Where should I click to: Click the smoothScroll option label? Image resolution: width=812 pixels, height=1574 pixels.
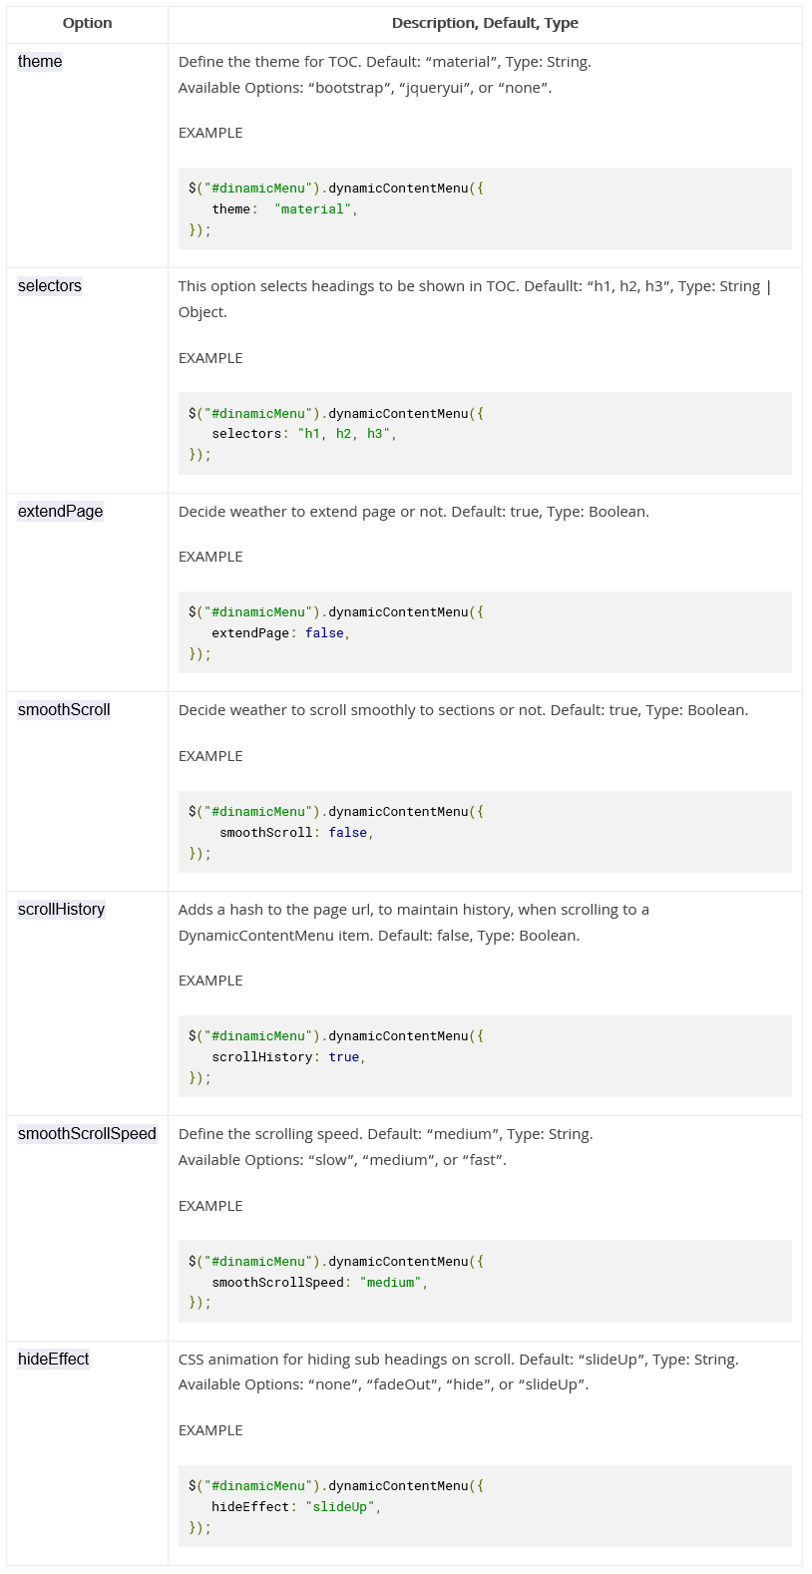(64, 710)
